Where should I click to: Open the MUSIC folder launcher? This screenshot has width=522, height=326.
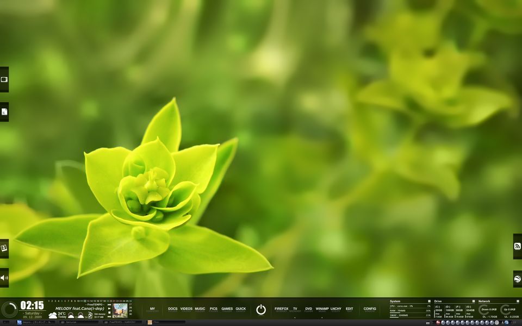(200, 309)
